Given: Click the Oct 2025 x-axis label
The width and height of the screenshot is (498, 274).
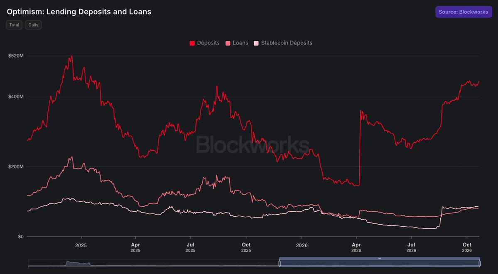Looking at the screenshot, I should pyautogui.click(x=246, y=247).
